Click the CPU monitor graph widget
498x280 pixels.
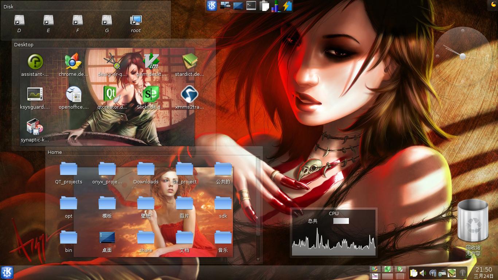[x=334, y=233]
